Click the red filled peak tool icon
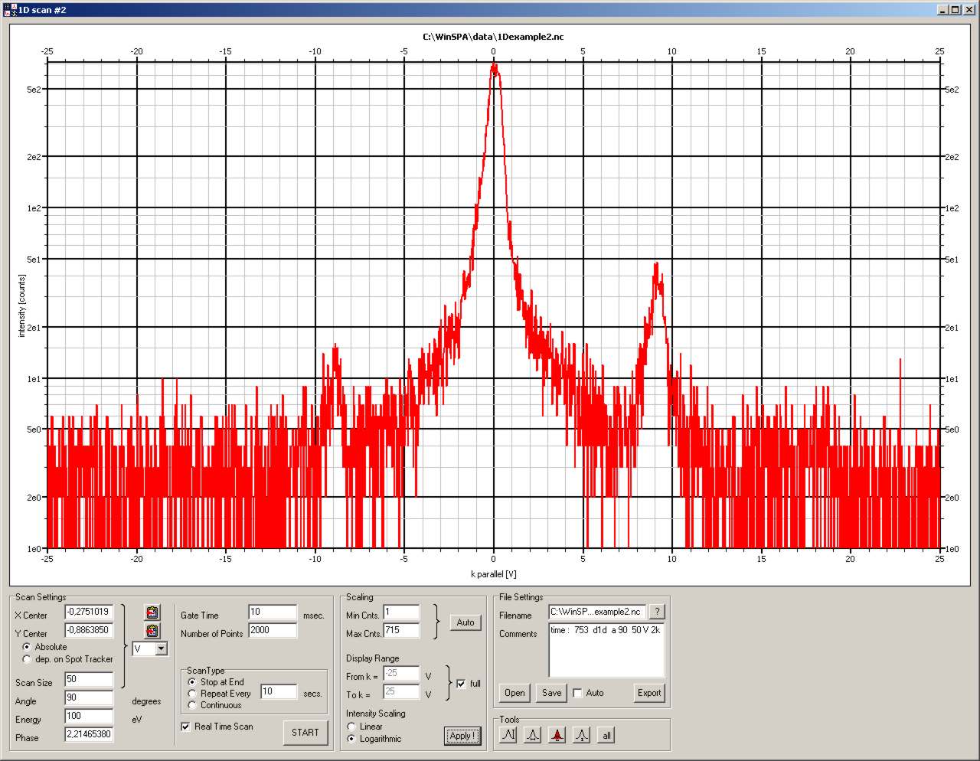980x761 pixels. click(557, 736)
